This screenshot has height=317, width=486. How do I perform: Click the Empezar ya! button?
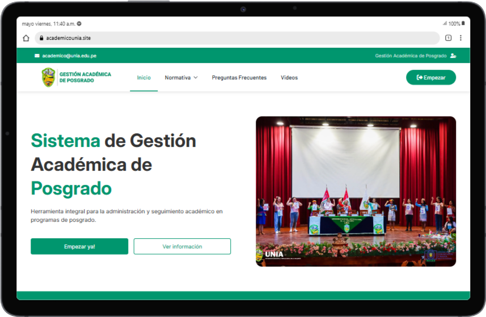(79, 246)
